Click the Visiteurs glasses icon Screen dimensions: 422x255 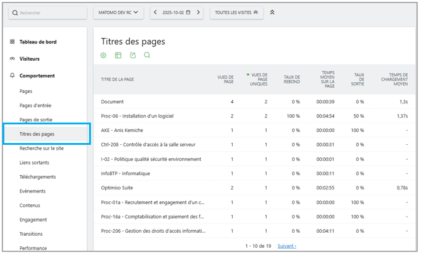point(12,59)
